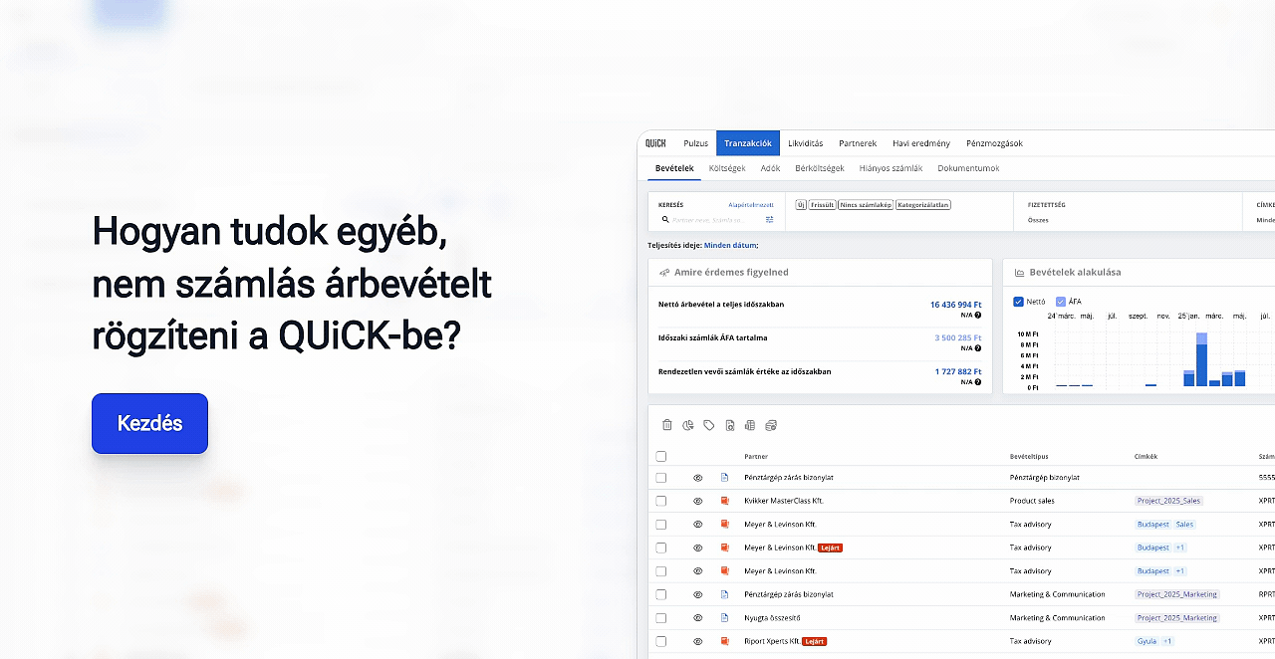Click the QUiCK logo in the app header
The image size is (1275, 659).
pos(654,143)
